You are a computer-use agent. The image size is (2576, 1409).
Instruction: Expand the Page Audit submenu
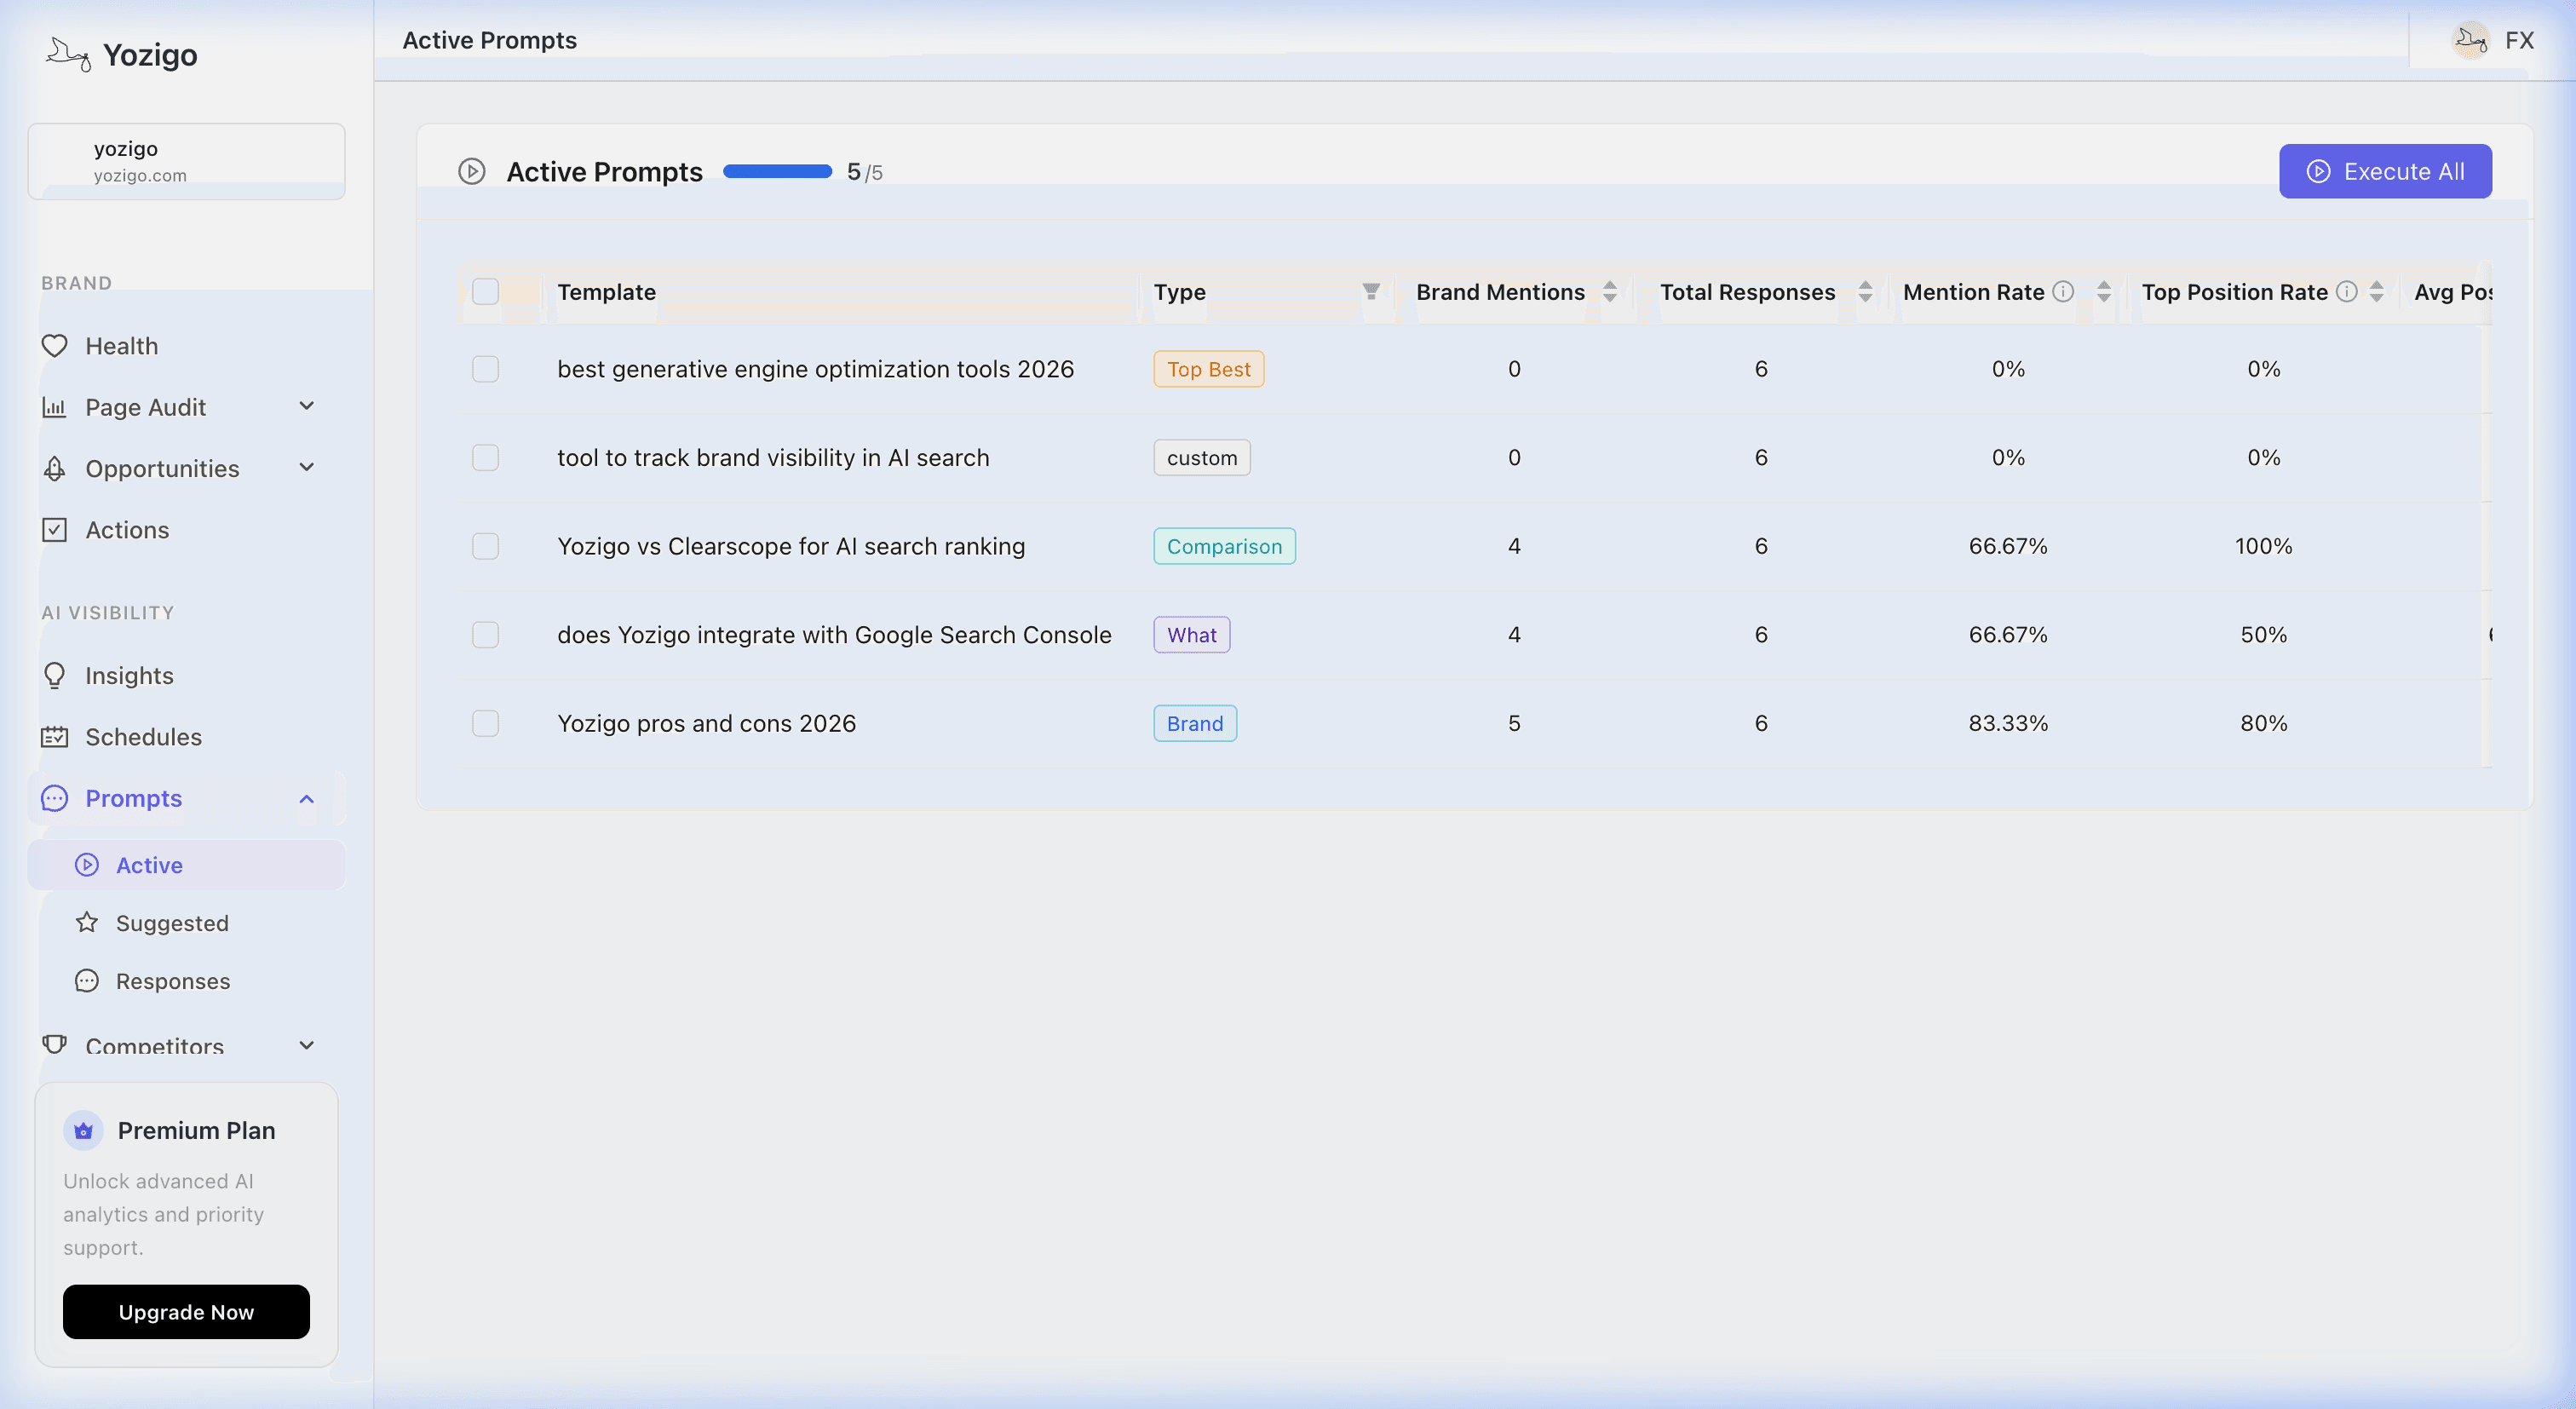click(307, 406)
